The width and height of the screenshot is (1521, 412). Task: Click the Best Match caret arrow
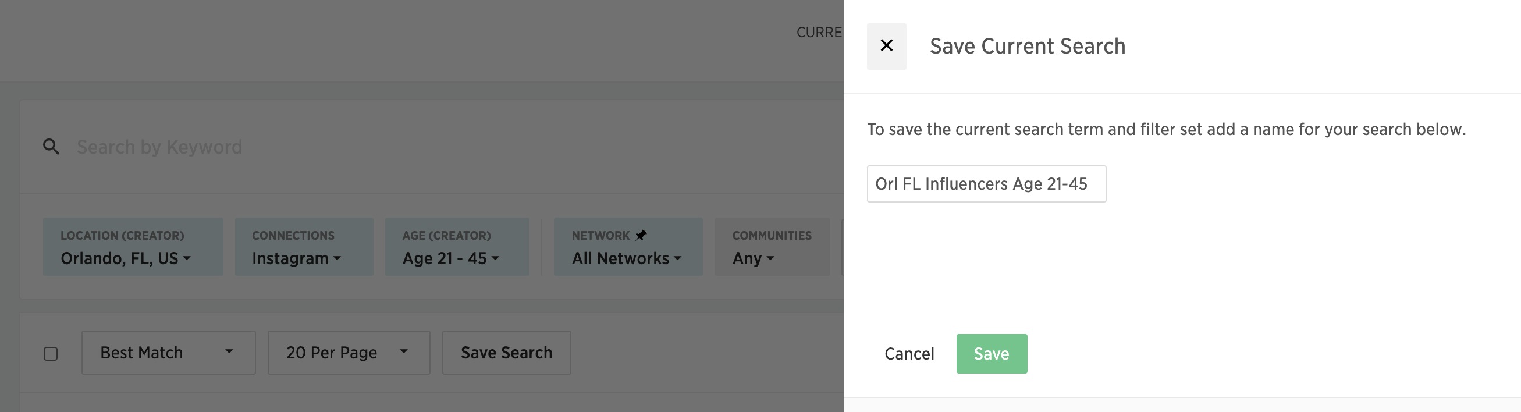pyautogui.click(x=229, y=351)
